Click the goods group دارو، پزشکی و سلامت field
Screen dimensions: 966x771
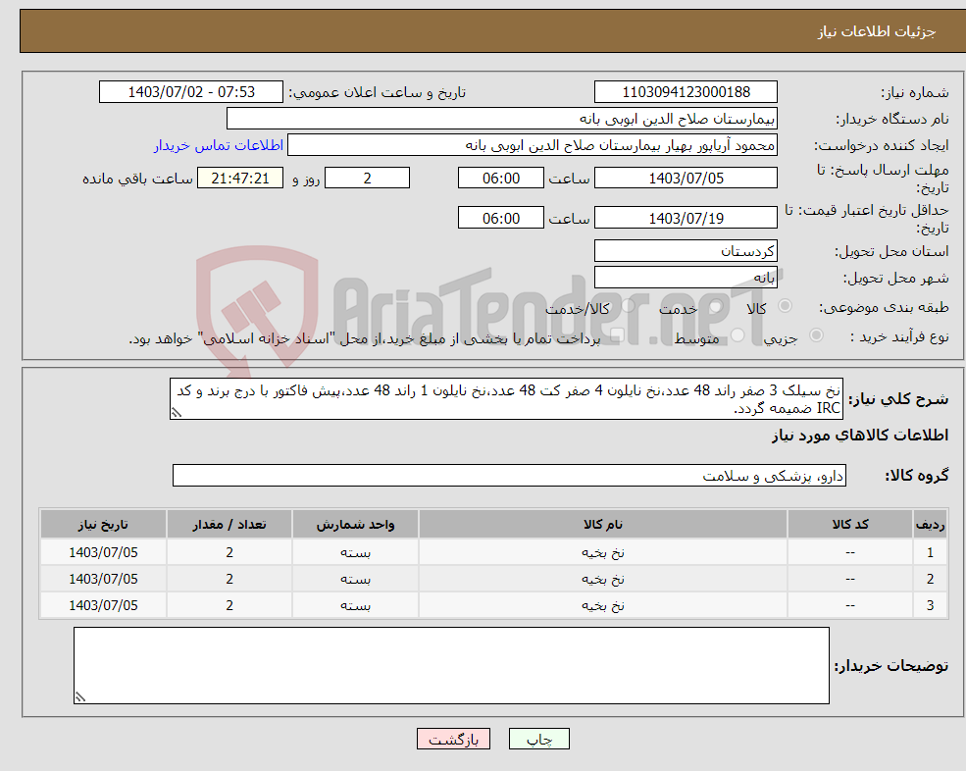(x=510, y=475)
